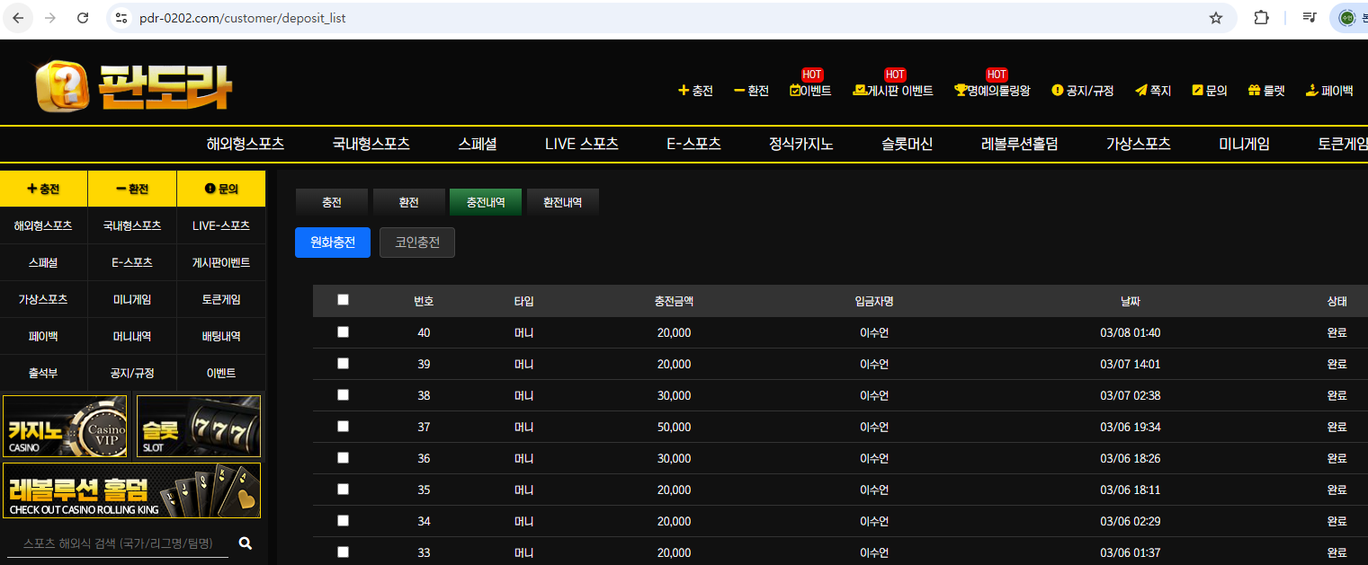1368x565 pixels.
Task: Click the blue 원화충전 button
Action: click(x=333, y=243)
